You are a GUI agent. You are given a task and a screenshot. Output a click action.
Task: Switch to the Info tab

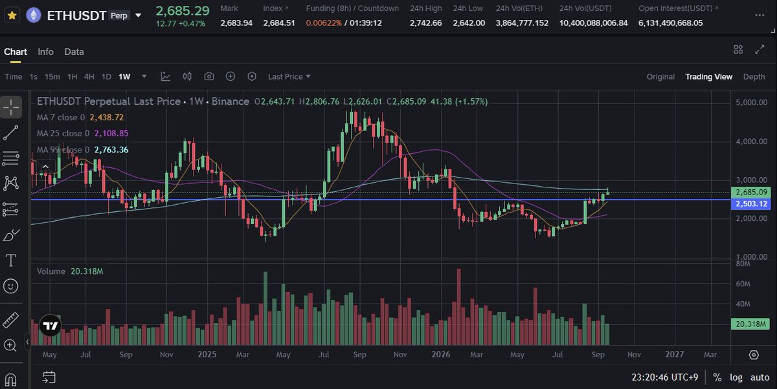(45, 52)
